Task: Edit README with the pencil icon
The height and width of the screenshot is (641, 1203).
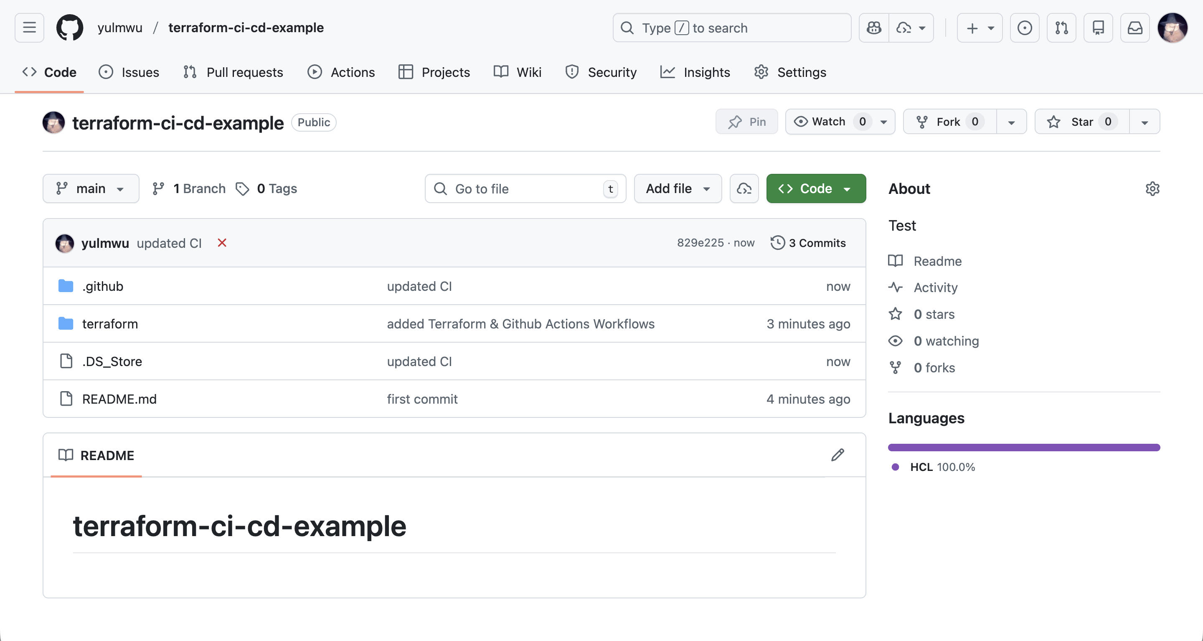Action: point(838,455)
